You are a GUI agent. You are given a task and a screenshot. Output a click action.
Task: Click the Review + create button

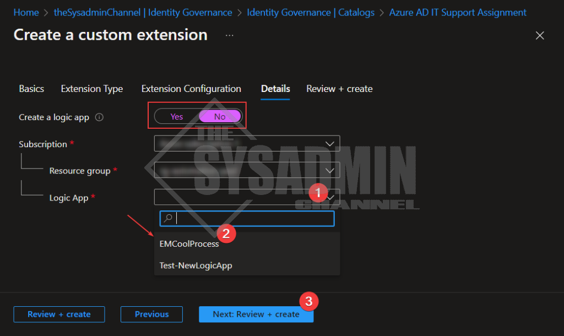(x=59, y=315)
